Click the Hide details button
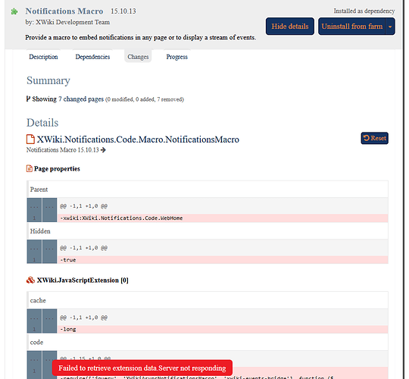 (290, 27)
